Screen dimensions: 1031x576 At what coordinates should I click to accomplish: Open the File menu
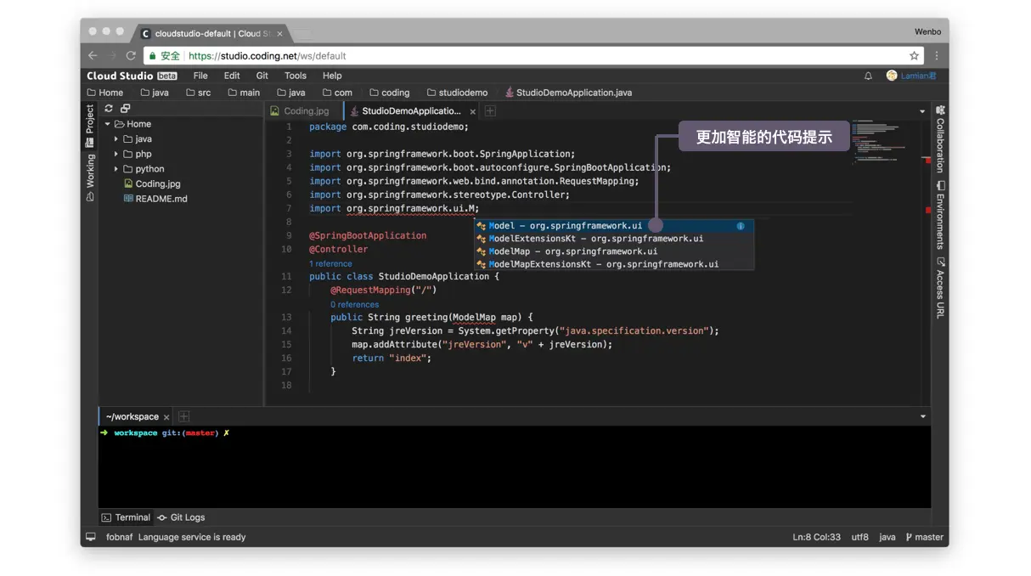(x=200, y=76)
